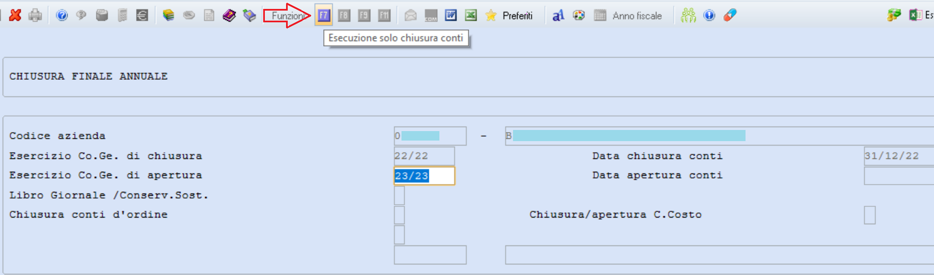This screenshot has width=934, height=275.
Task: Click the gray database cylinder icon
Action: click(x=101, y=16)
